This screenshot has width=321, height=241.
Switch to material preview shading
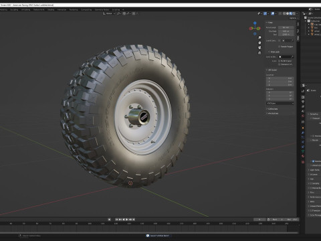coord(291,13)
